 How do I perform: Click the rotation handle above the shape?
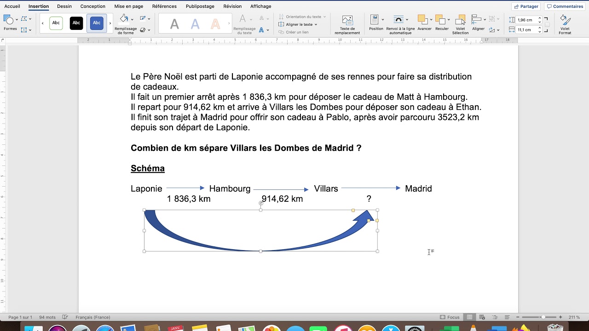(261, 203)
